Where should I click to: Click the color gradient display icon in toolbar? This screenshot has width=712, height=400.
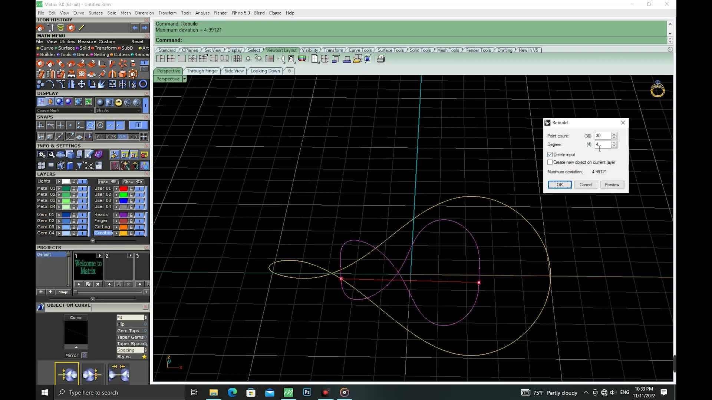pyautogui.click(x=302, y=59)
